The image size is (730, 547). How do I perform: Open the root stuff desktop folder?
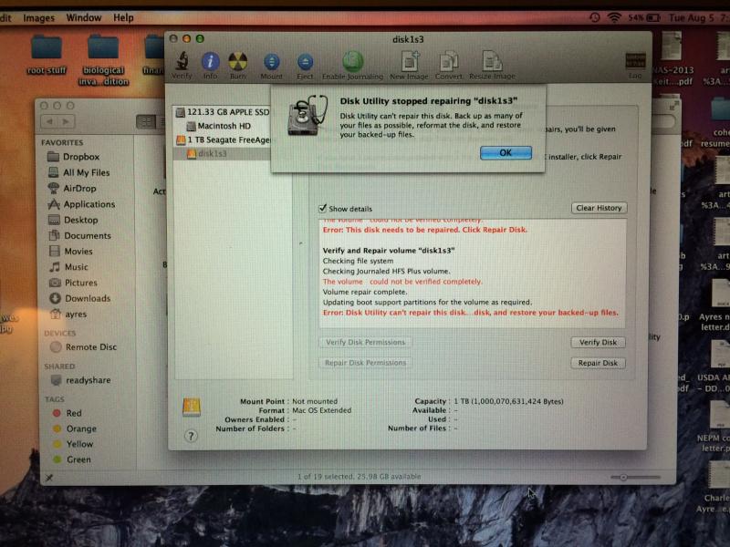coord(47,55)
